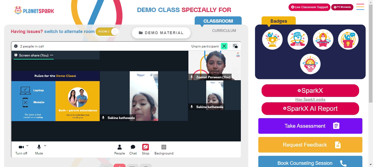Viewport: 373px width, 167px height.
Task: Click the meditating figure badge icon
Action: [x=323, y=40]
